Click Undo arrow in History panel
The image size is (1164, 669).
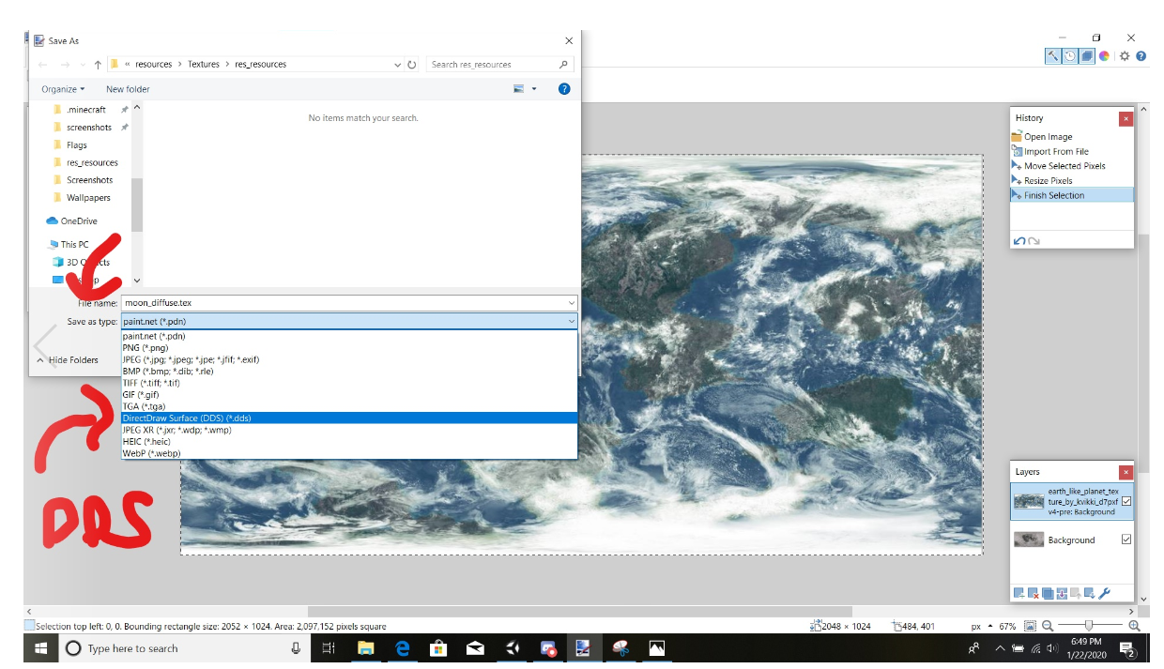coord(1019,241)
